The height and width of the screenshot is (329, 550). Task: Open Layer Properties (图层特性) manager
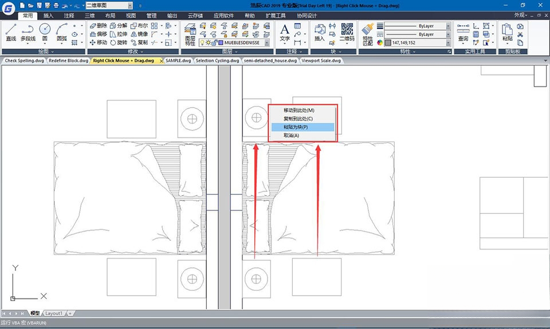coord(190,34)
